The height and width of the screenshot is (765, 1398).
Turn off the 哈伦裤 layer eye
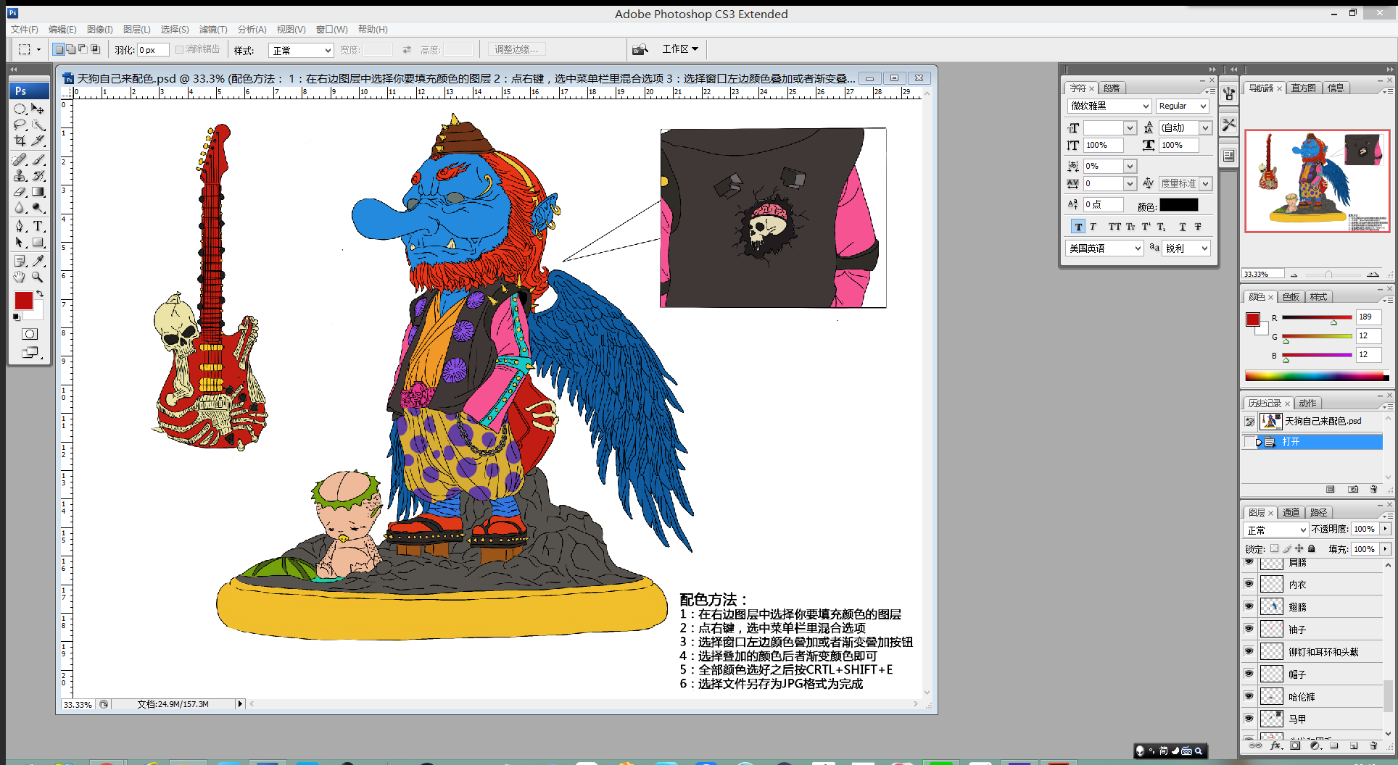click(x=1249, y=696)
